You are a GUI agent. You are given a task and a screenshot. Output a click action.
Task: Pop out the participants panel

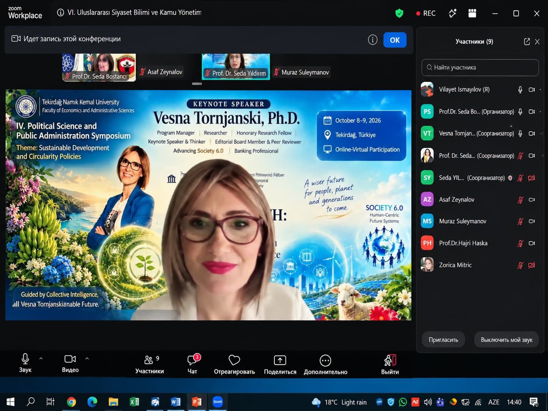point(526,42)
